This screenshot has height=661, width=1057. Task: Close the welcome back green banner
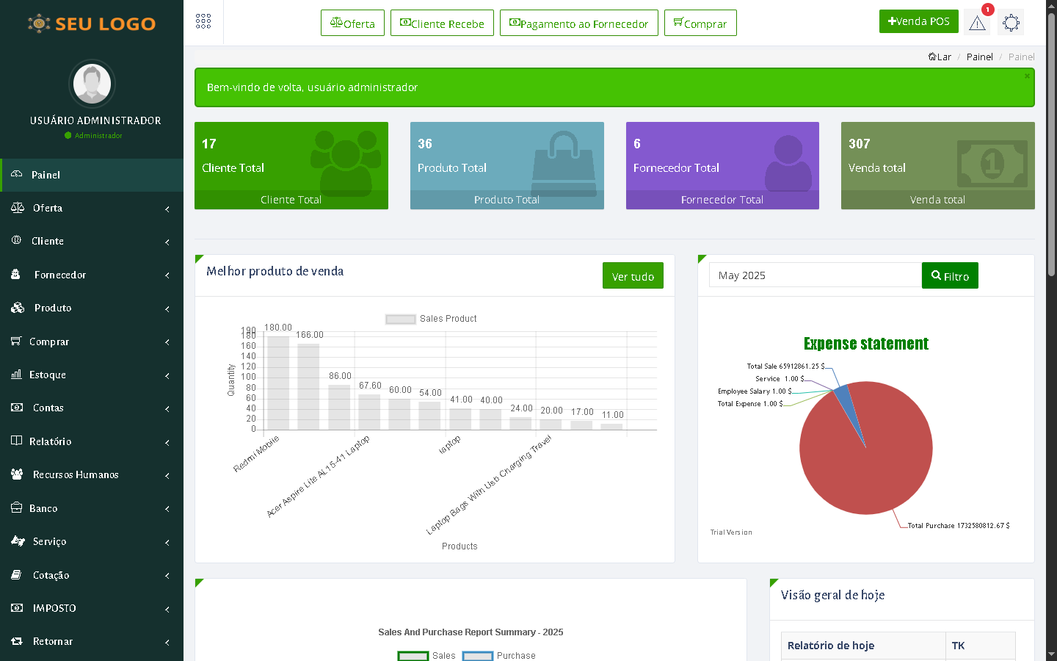[1027, 76]
